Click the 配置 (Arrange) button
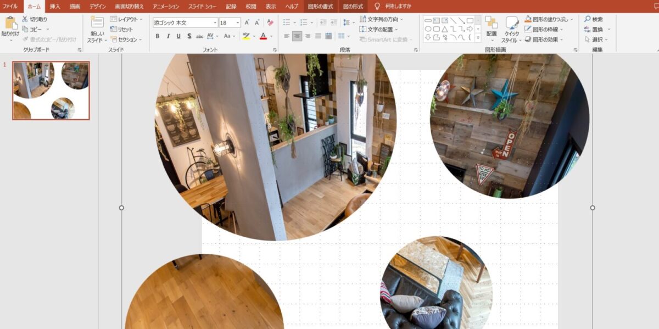Viewport: 659px width, 329px height. click(x=492, y=30)
